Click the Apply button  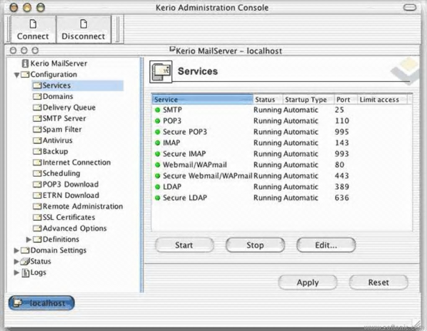(x=308, y=282)
